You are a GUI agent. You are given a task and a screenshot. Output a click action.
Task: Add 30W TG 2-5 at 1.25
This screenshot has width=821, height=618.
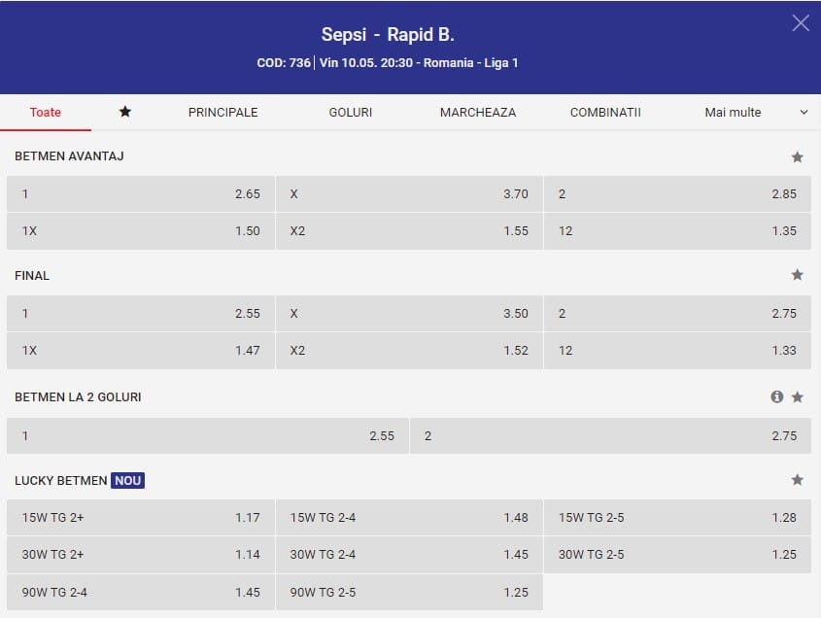click(x=677, y=555)
